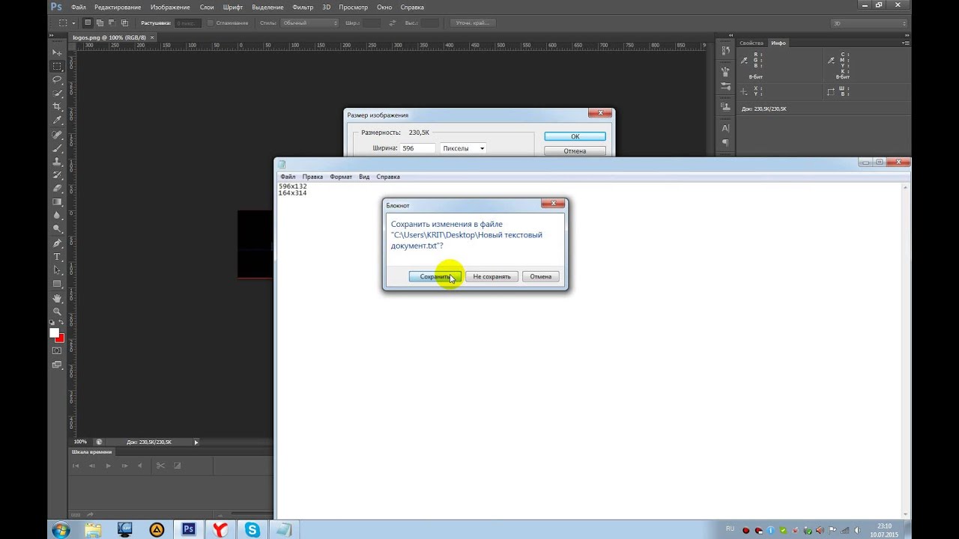The width and height of the screenshot is (959, 539).
Task: Click the red background color swatch
Action: (x=61, y=339)
